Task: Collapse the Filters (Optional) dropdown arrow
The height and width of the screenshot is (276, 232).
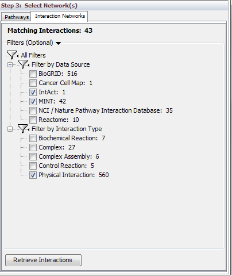Action: [x=58, y=43]
